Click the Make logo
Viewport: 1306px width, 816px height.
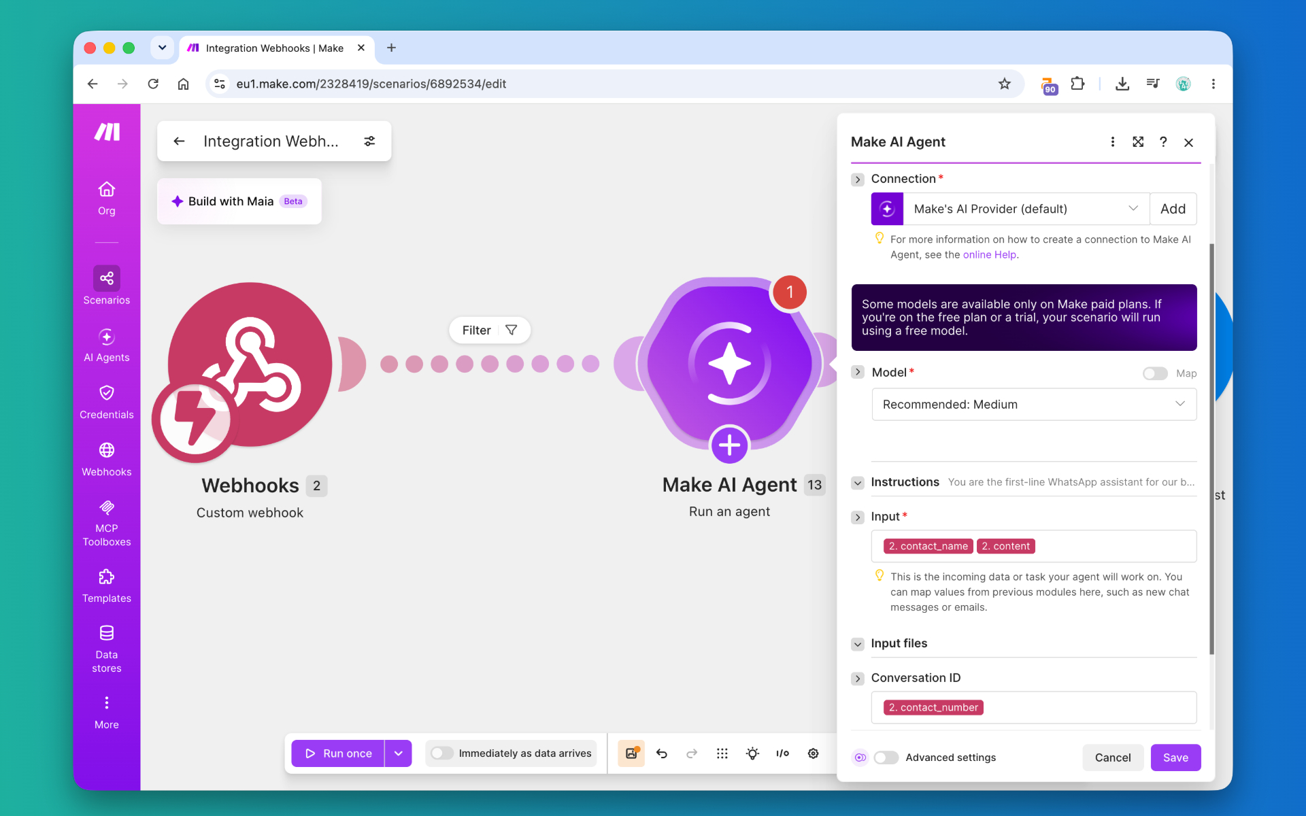107,132
